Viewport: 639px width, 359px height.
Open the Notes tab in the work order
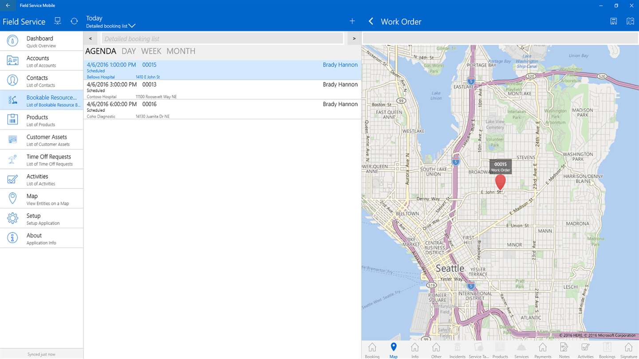[564, 350]
